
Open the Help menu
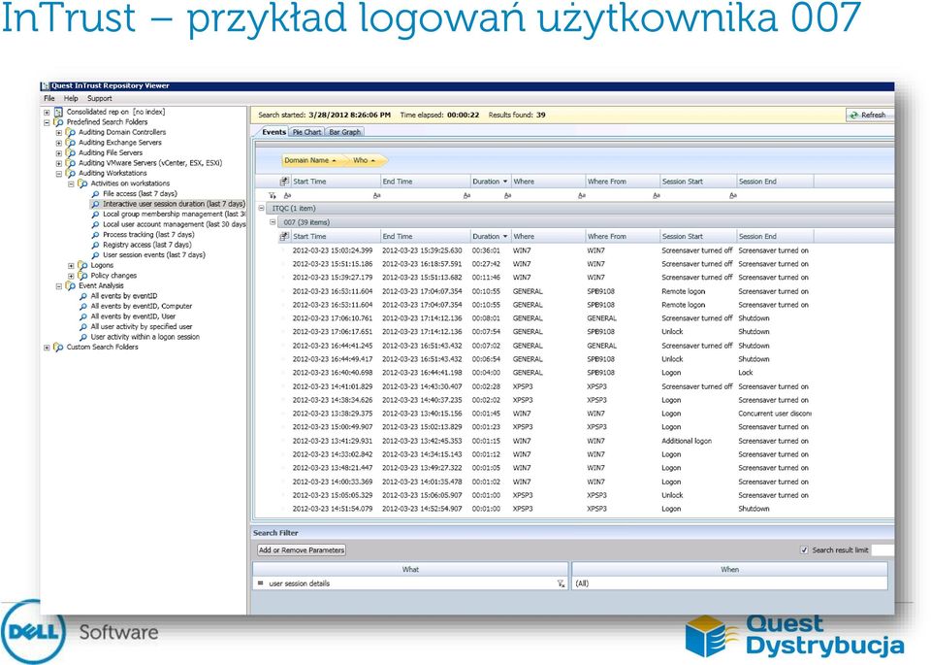click(x=71, y=99)
